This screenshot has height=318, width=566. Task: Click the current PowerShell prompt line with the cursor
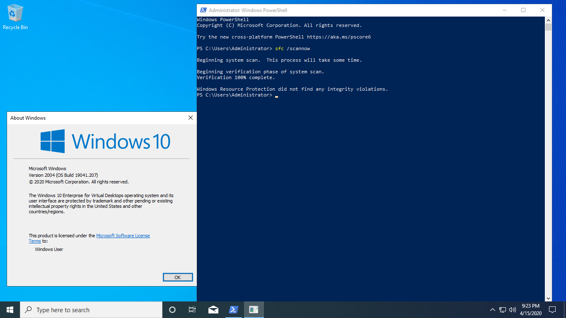(x=237, y=95)
